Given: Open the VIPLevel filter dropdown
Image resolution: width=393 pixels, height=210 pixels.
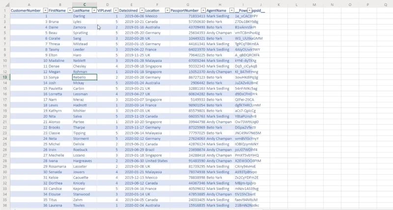Looking at the screenshot, I should point(116,10).
